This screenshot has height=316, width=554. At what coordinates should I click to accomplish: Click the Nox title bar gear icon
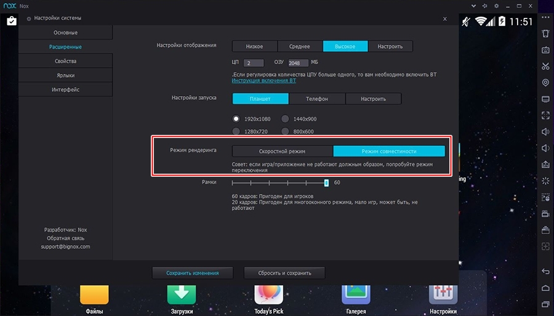tap(496, 6)
